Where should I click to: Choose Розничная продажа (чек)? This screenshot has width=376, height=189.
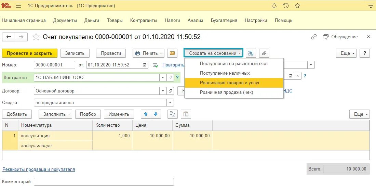[234, 92]
